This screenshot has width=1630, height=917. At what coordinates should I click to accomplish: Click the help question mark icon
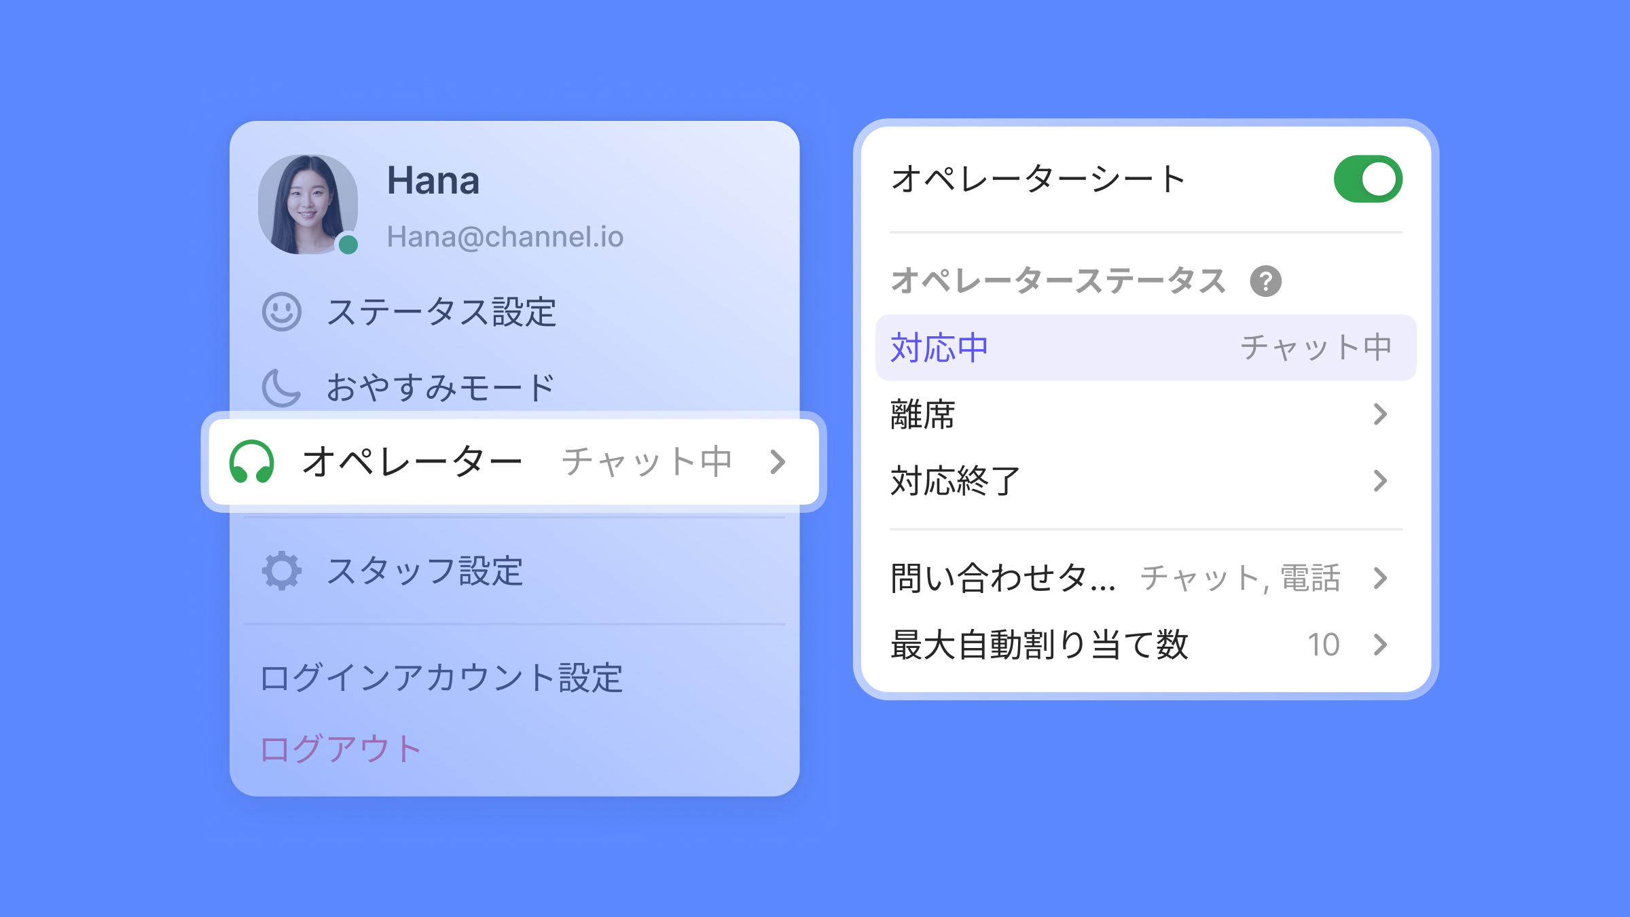click(x=1265, y=281)
